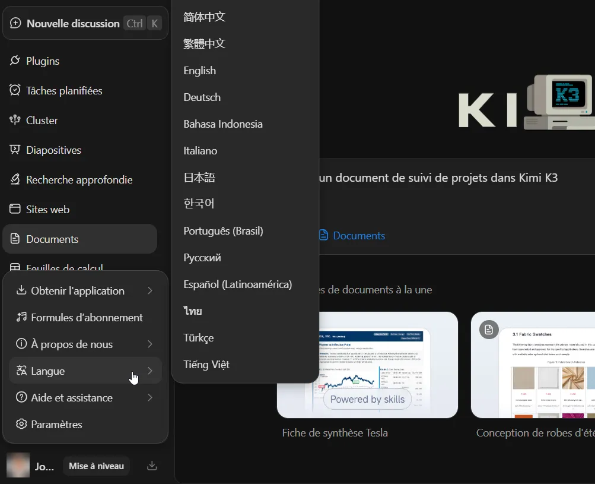Expand the Obtenir l'application submenu chevron
The width and height of the screenshot is (595, 484).
(150, 290)
